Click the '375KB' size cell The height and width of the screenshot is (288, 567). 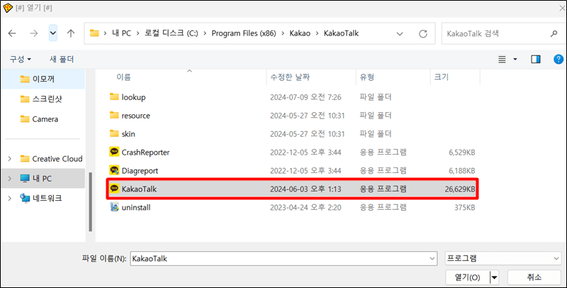(x=465, y=208)
